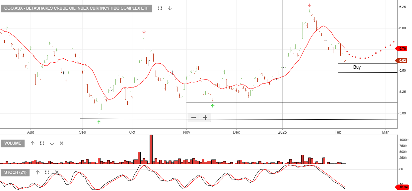The width and height of the screenshot is (412, 191).
Task: Select the 5.70 price flag
Action: click(402, 48)
